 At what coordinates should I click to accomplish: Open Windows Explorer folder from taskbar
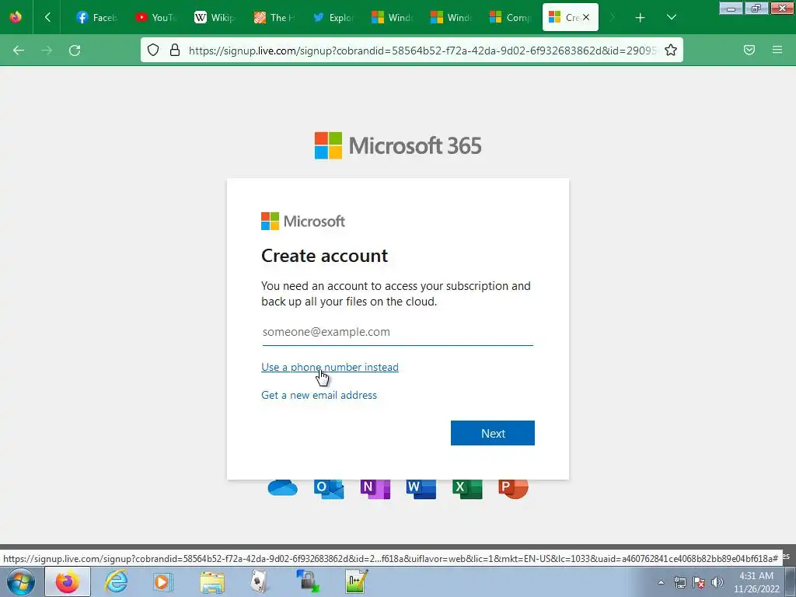(x=212, y=582)
